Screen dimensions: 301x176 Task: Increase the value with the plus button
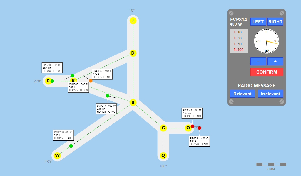275,61
